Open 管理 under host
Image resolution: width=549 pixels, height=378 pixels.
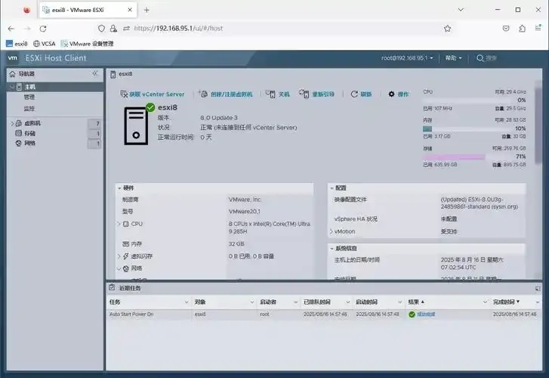[x=29, y=97]
